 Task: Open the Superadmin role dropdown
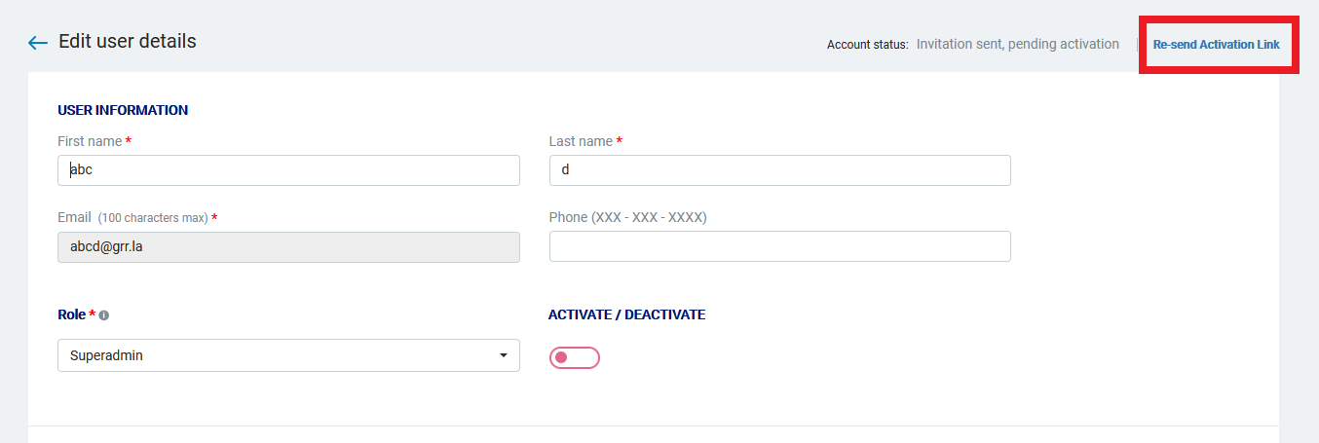click(288, 355)
